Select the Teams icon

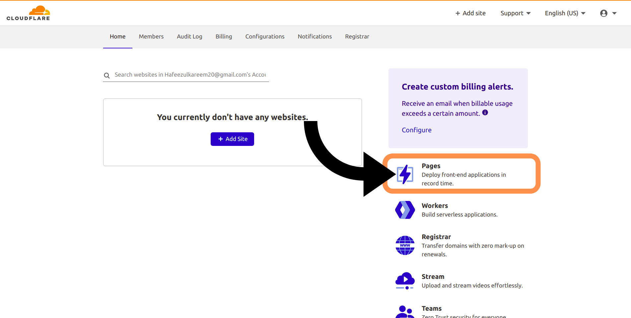tap(405, 311)
